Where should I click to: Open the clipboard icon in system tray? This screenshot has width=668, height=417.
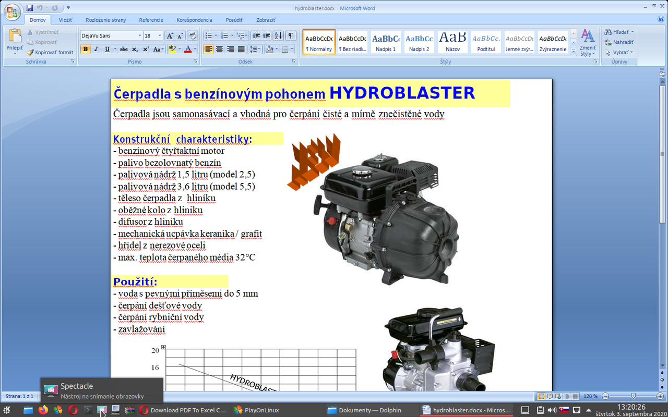point(541,410)
